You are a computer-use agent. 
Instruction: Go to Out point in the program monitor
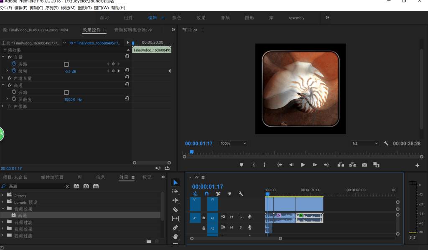point(326,165)
